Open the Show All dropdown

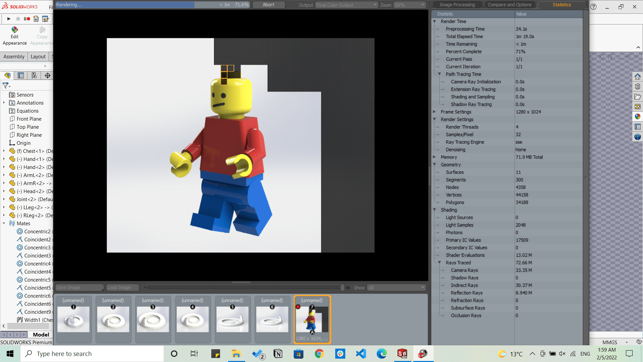click(x=396, y=288)
